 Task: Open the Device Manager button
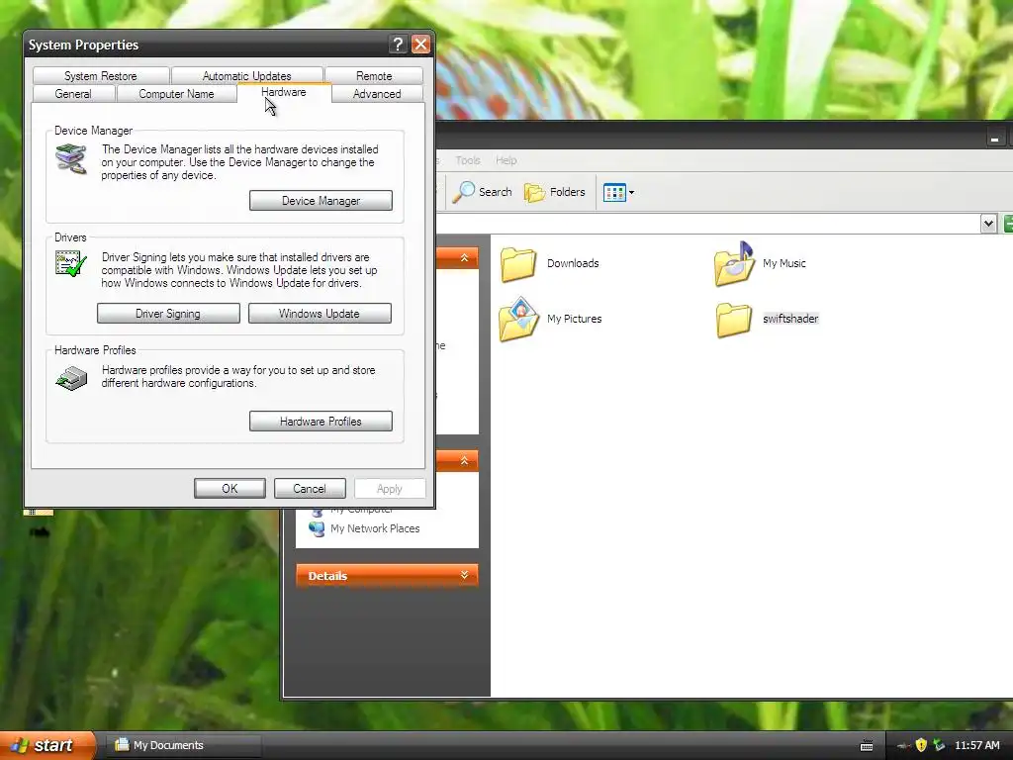click(x=321, y=200)
